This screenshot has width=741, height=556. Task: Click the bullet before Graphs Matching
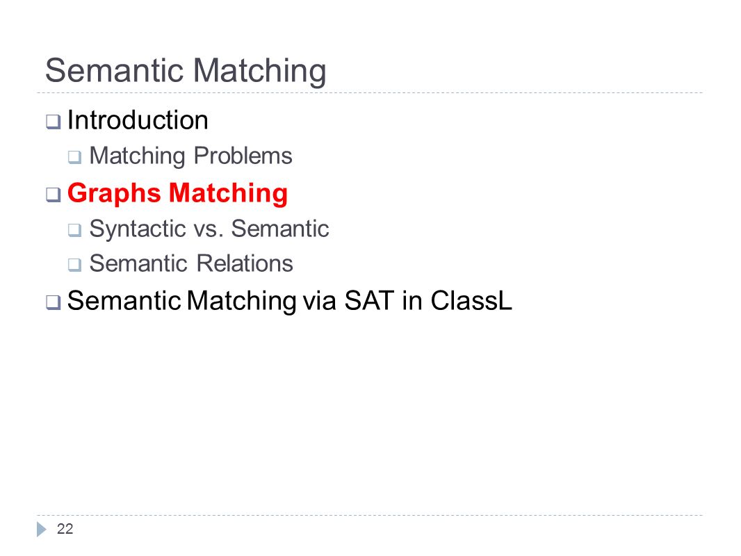[x=54, y=195]
